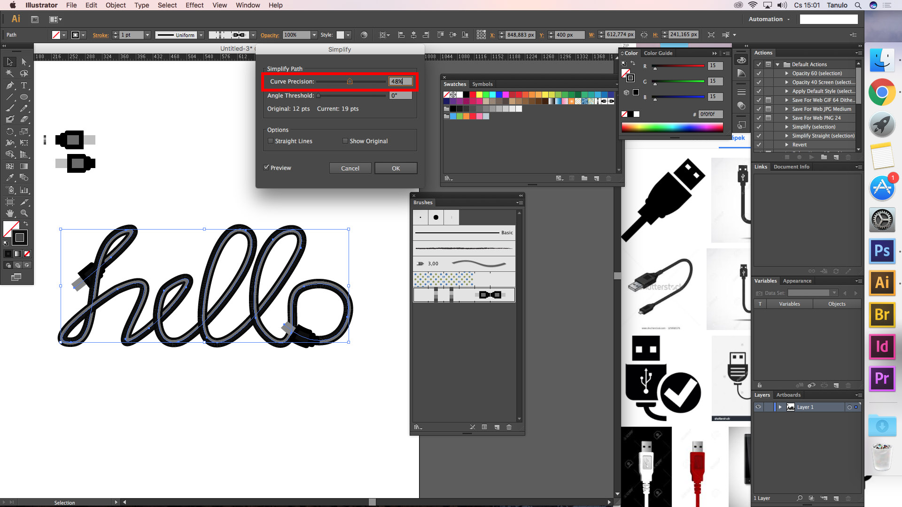Image resolution: width=902 pixels, height=507 pixels.
Task: Check the Show Original option
Action: (345, 141)
